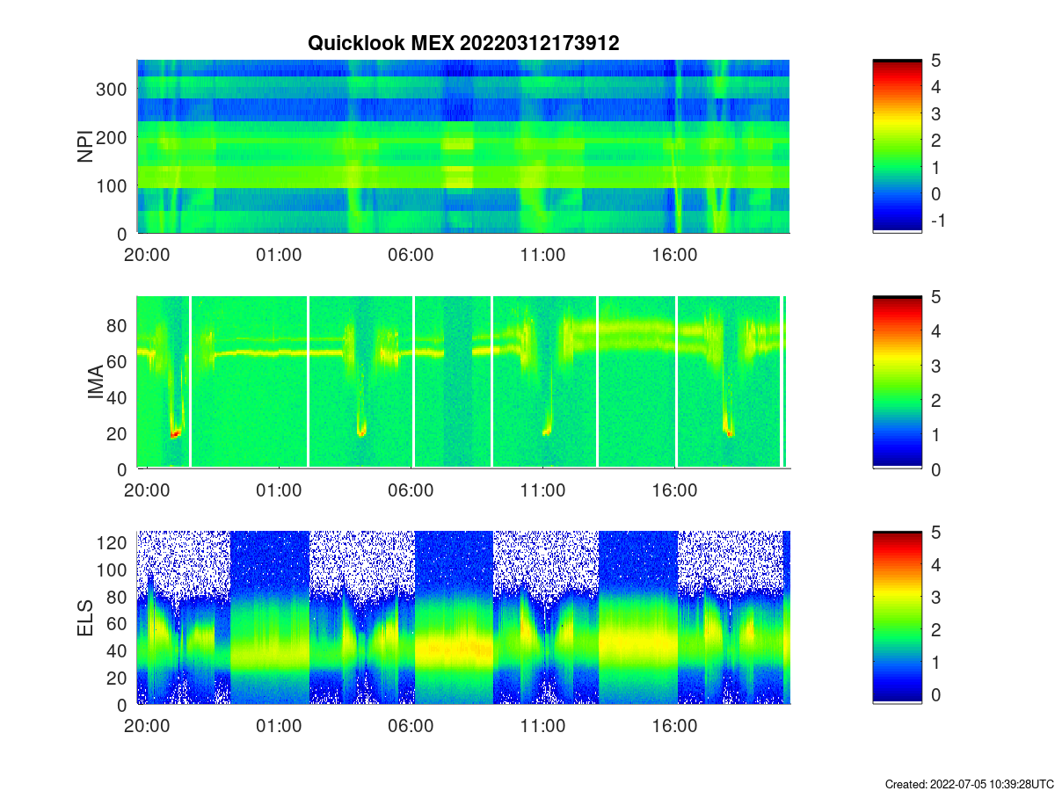This screenshot has width=1055, height=791.
Task: Click the 5 label on ELS colorbar
Action: point(935,532)
